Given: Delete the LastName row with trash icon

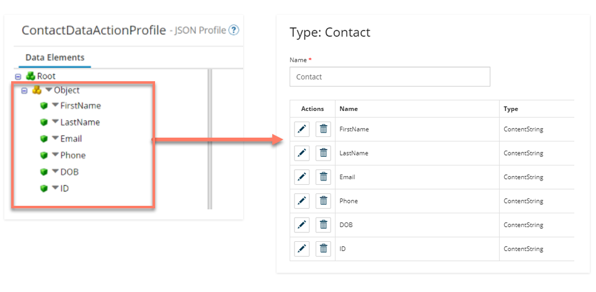Looking at the screenshot, I should click(324, 153).
